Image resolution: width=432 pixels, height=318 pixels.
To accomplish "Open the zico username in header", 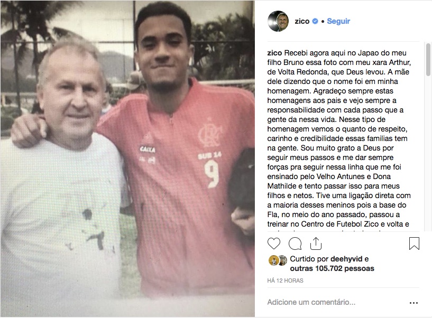I will coord(302,21).
